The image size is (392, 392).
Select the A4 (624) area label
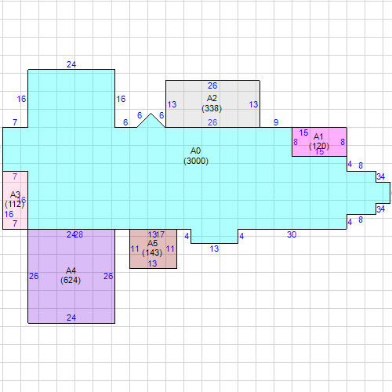click(x=71, y=275)
